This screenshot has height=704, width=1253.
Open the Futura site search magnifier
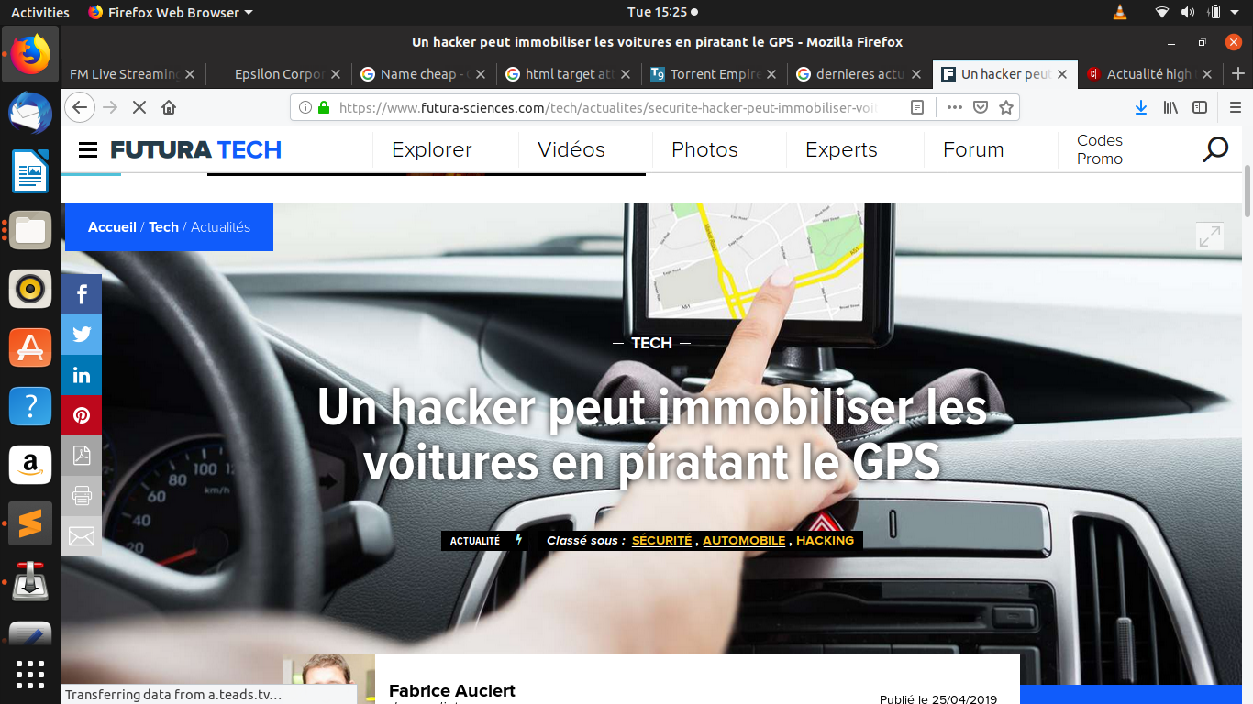(x=1215, y=149)
